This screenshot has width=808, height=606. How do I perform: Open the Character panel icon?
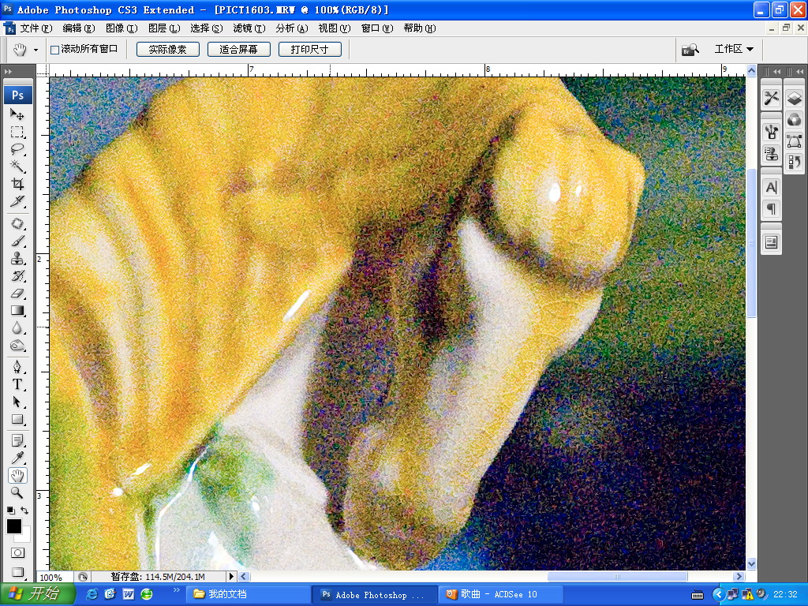coord(771,188)
